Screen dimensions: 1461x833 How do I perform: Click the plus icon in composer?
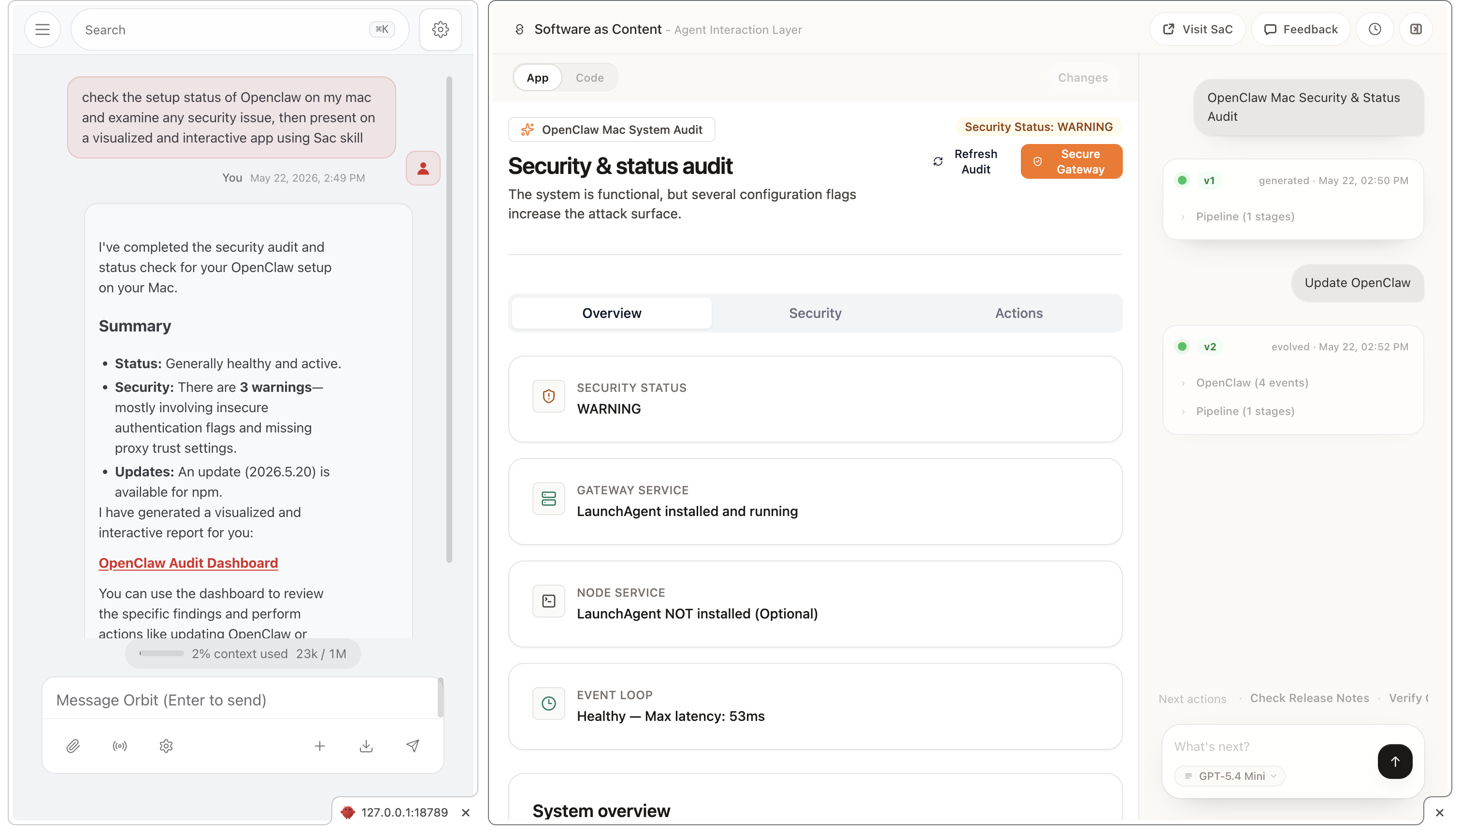click(320, 746)
